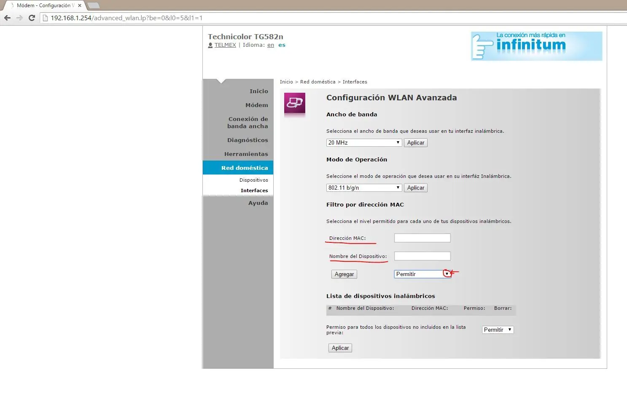Open Conexión de banda ancha menu
The width and height of the screenshot is (627, 400).
coord(248,123)
